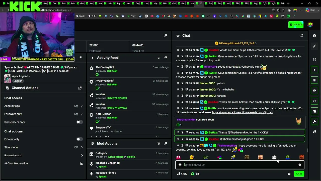Open chat settings gear icon
This screenshot has height=181, width=321.
[x=289, y=174]
